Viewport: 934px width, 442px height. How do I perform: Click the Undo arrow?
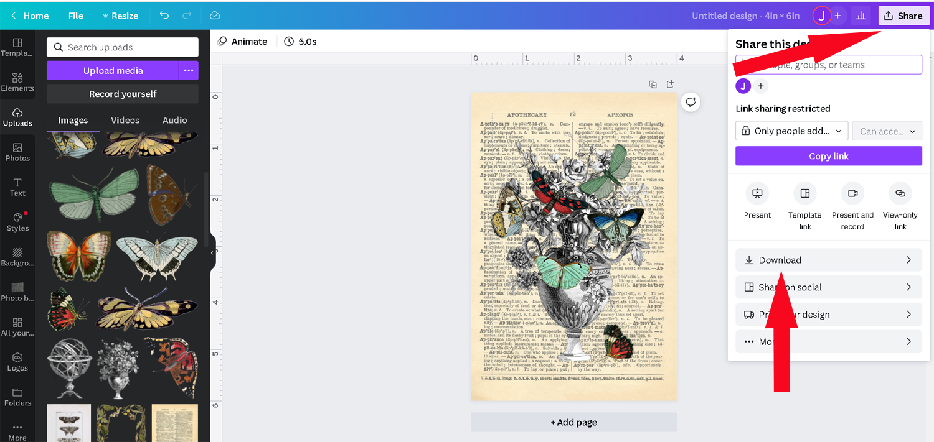tap(164, 16)
